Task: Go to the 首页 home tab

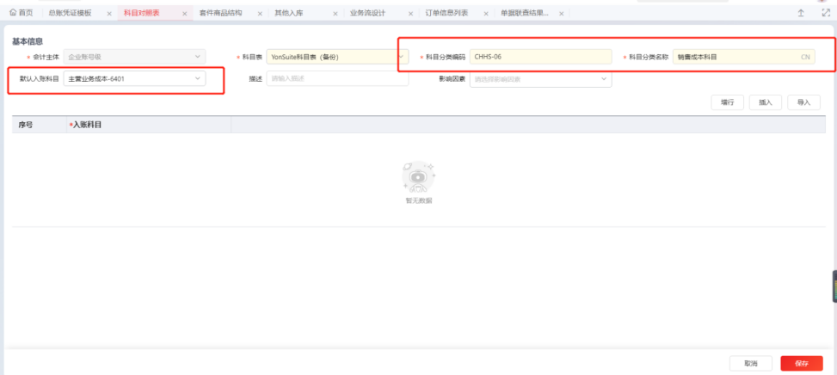Action: tap(22, 13)
